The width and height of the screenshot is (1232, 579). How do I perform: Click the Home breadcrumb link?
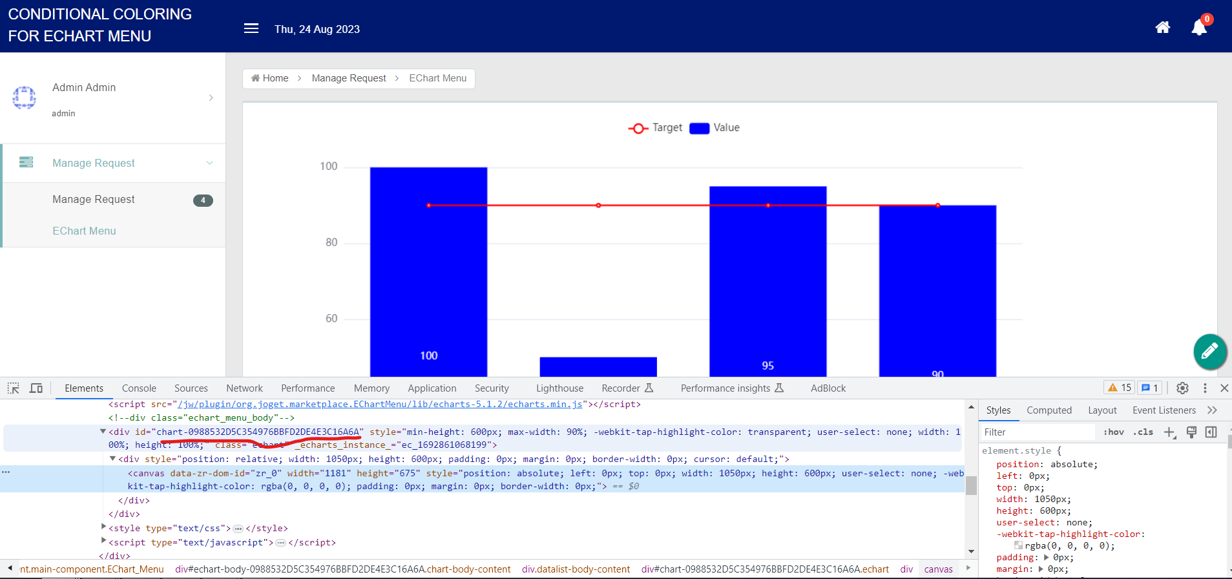269,78
